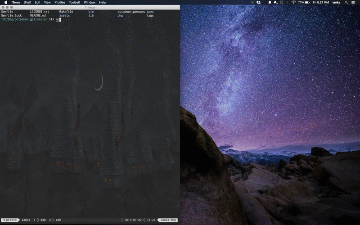Screen dimensions: 360x225
Task: Click the battery 75% indicator
Action: (x=304, y=2)
